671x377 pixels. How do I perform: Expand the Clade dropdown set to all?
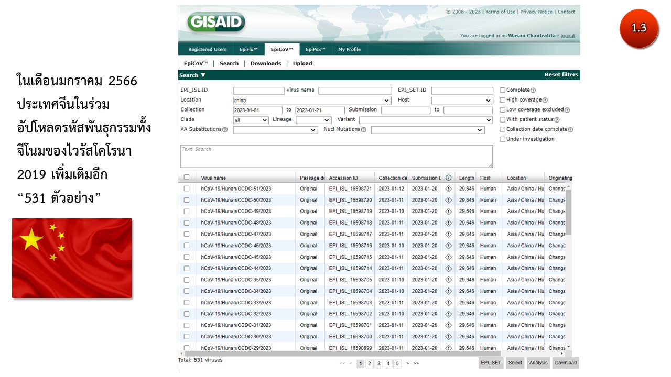click(251, 120)
